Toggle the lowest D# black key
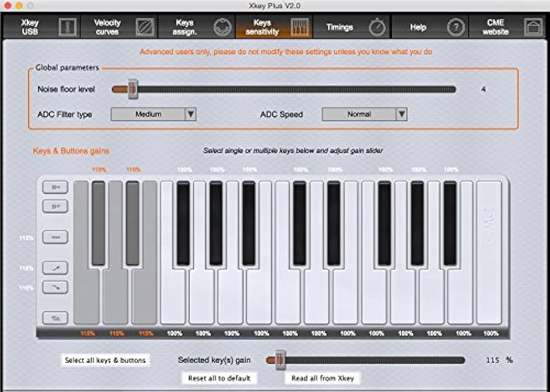Screen dimensions: 550x392 [133, 223]
